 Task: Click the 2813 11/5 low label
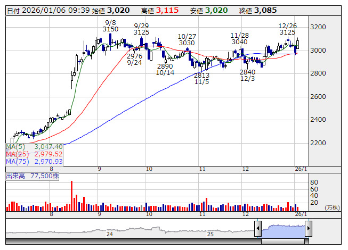pos(201,79)
